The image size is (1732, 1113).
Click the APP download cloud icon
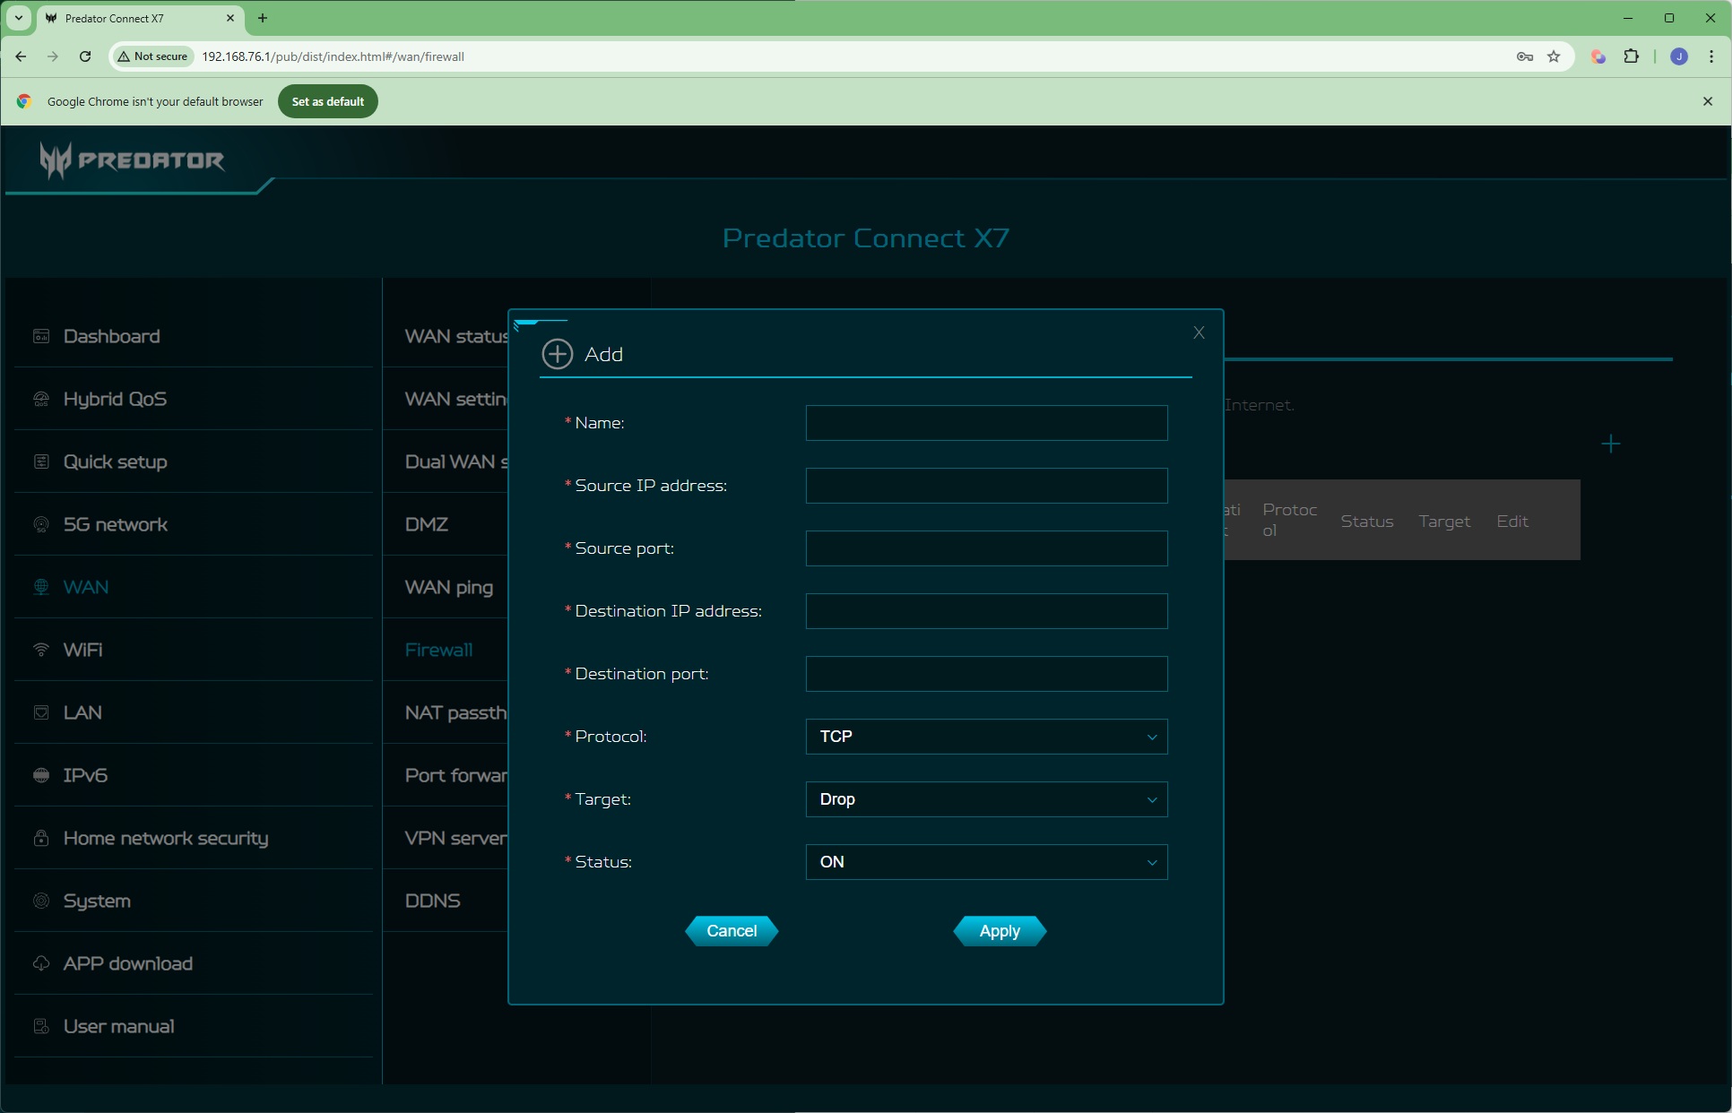point(41,963)
